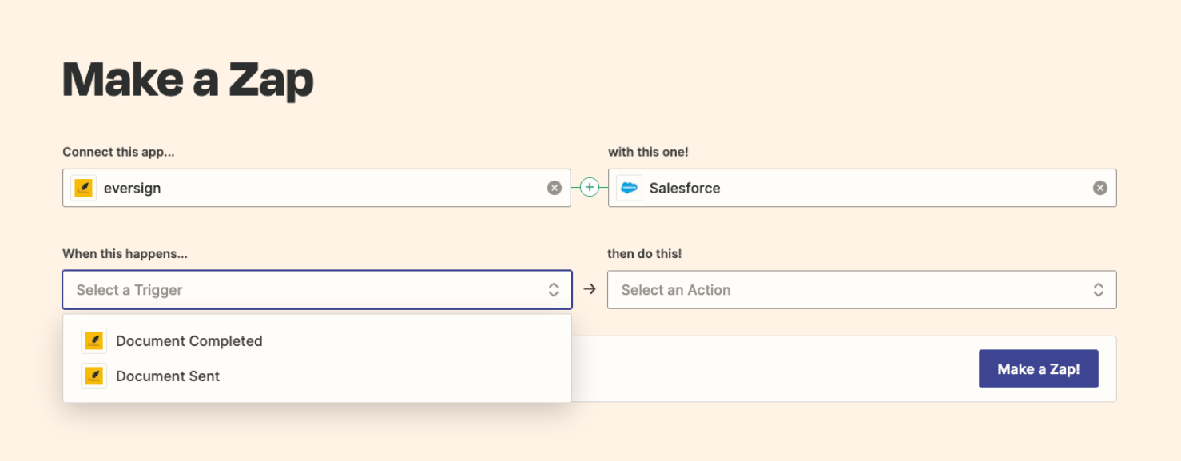Select the Document Sent trigger option
This screenshot has height=461, width=1181.
click(x=168, y=376)
